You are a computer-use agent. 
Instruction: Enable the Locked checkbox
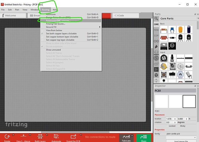(x=168, y=126)
